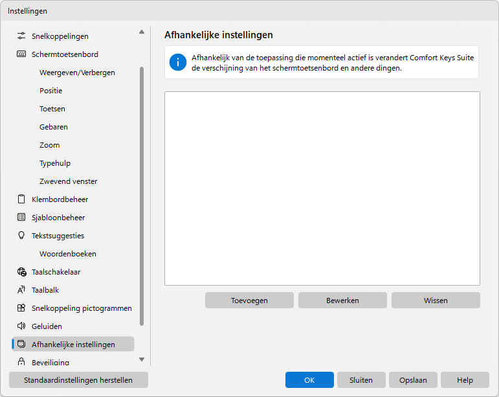This screenshot has height=397, width=499.
Task: Open the Woordenboeken subsection
Action: (68, 254)
